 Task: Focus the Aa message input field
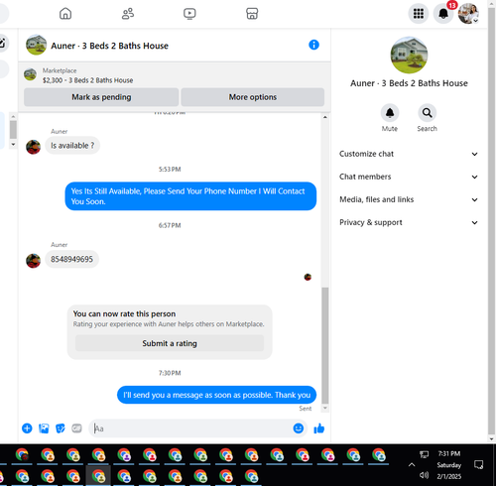pos(192,428)
